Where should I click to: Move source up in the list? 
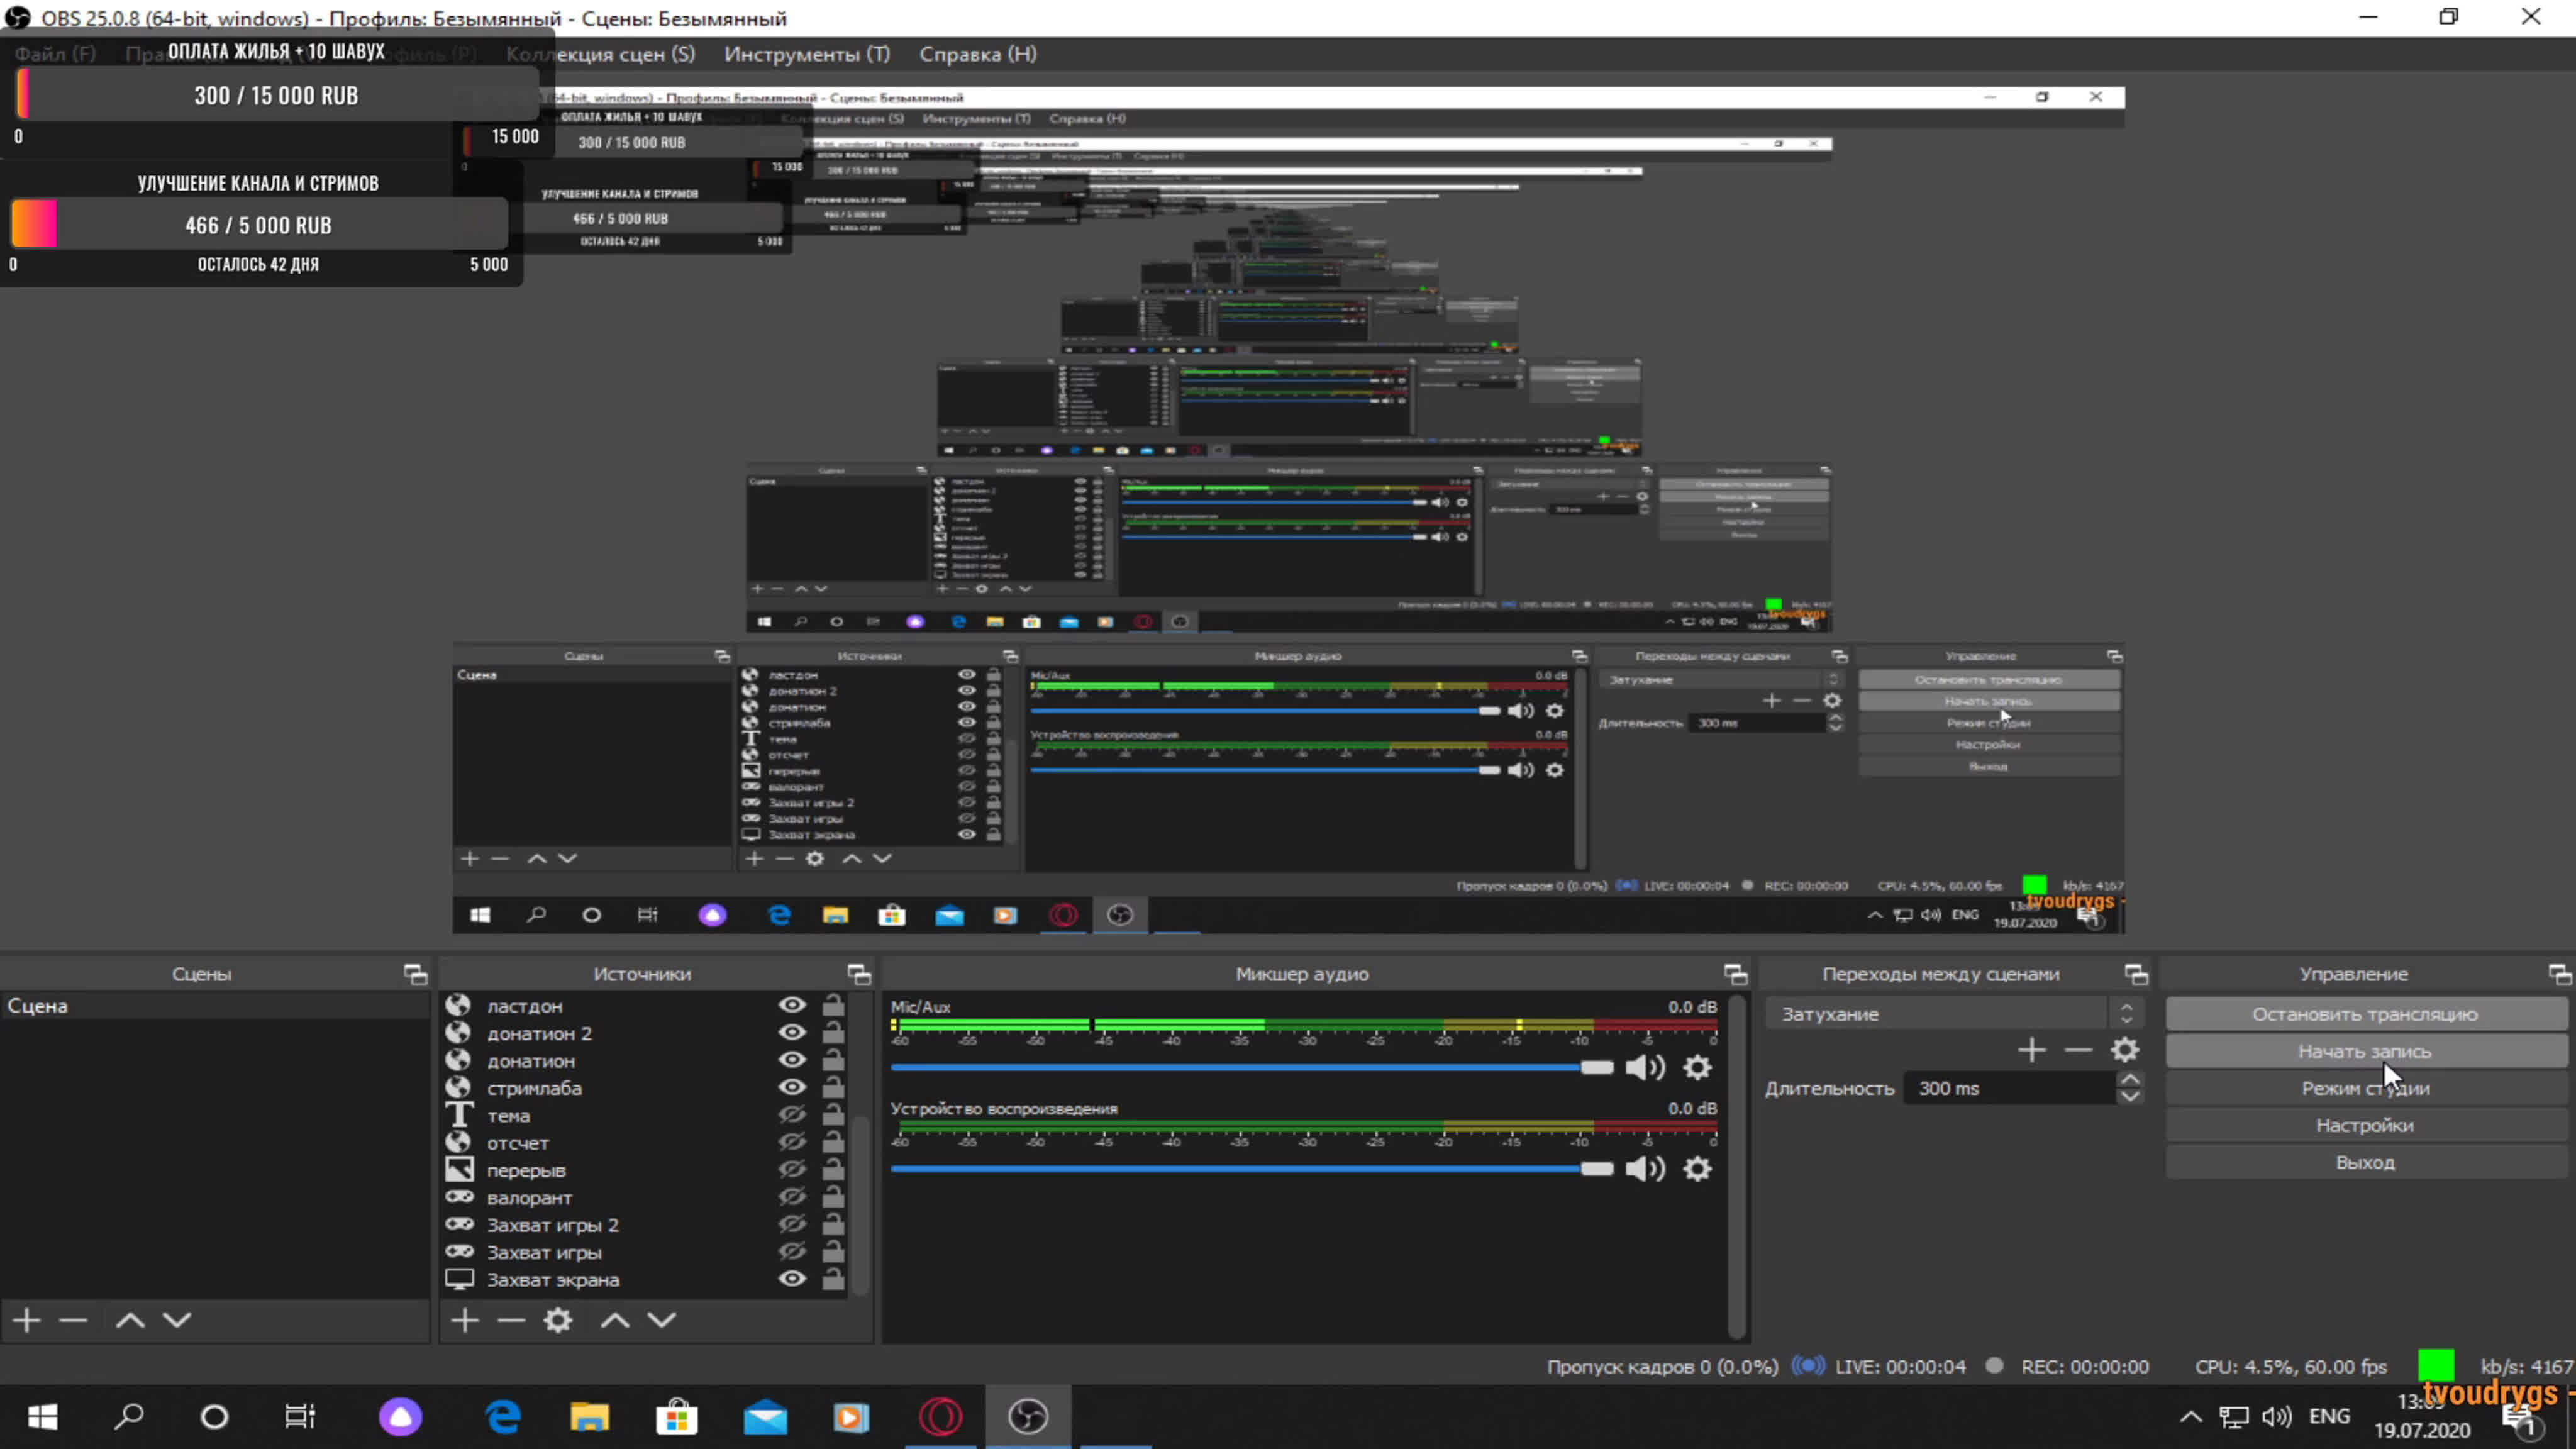[615, 1320]
